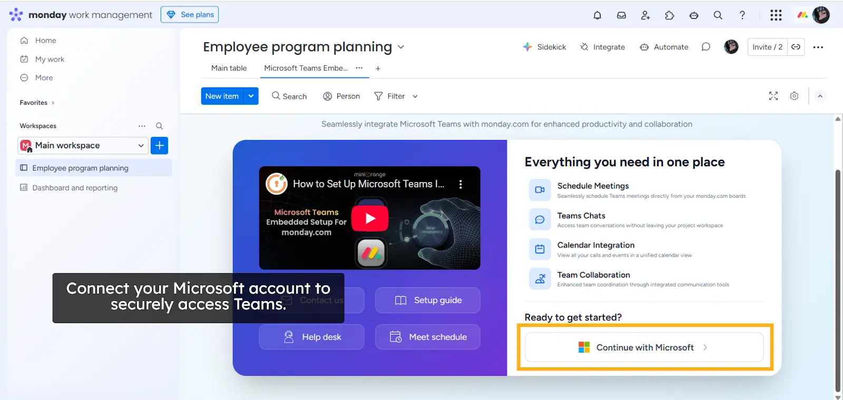Screen dimensions: 843x400
Task: Click the vertical scrollbar on the right
Action: (x=838, y=281)
